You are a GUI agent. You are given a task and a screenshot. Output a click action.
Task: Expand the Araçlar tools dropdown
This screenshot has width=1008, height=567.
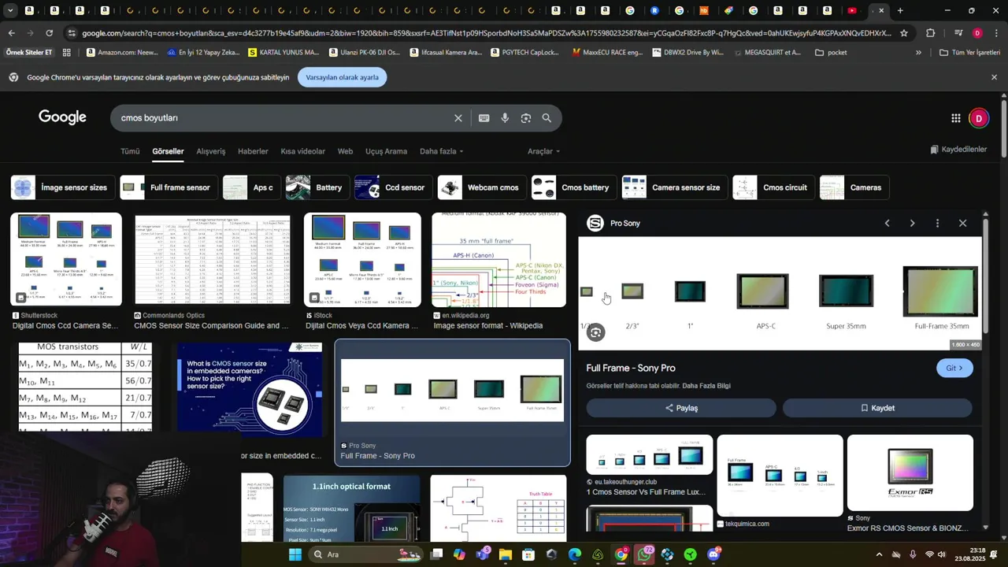[x=543, y=151]
